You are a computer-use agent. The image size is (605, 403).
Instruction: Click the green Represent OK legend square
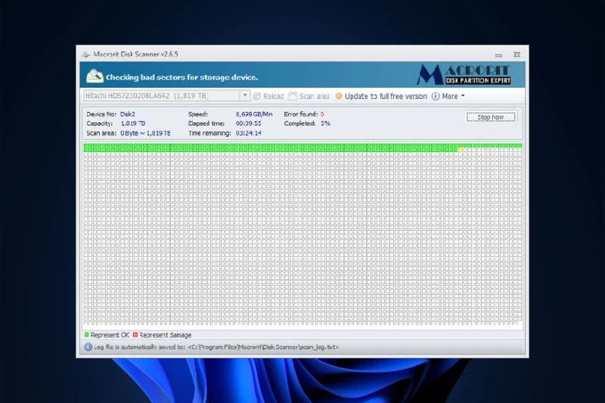[x=86, y=334]
